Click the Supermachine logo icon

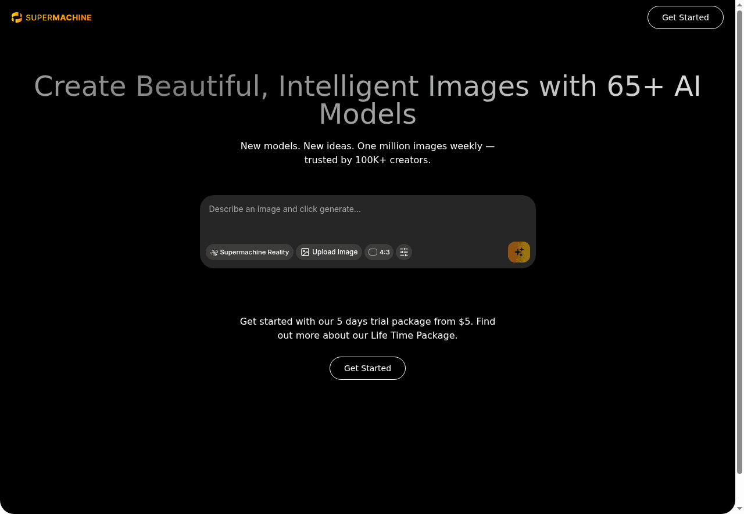coord(17,17)
